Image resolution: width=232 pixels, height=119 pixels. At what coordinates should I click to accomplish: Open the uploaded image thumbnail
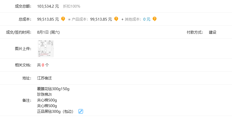(x=45, y=48)
